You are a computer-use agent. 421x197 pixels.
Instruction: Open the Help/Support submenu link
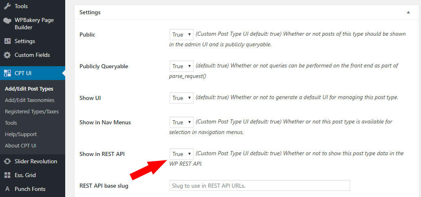pyautogui.click(x=21, y=134)
